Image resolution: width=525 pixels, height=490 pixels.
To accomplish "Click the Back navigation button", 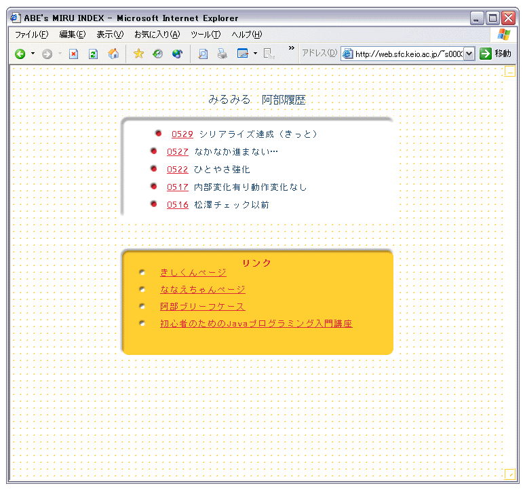I will pos(20,54).
